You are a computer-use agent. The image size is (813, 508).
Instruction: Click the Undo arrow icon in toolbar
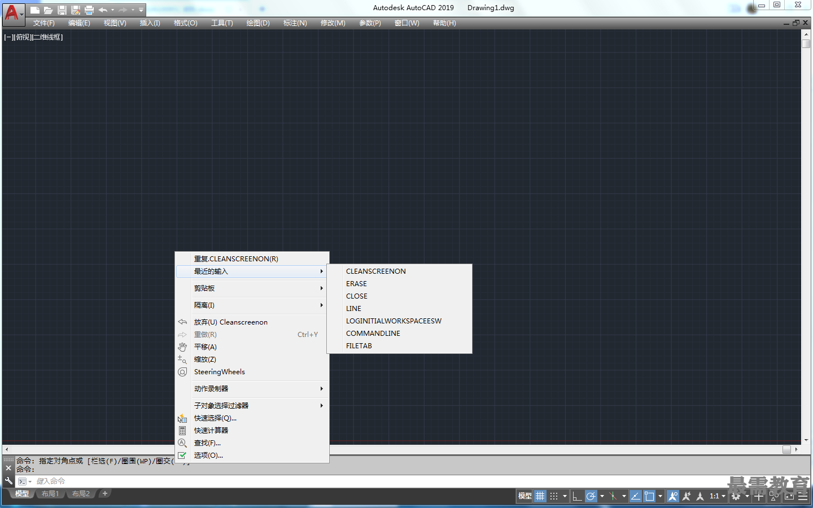click(x=103, y=10)
